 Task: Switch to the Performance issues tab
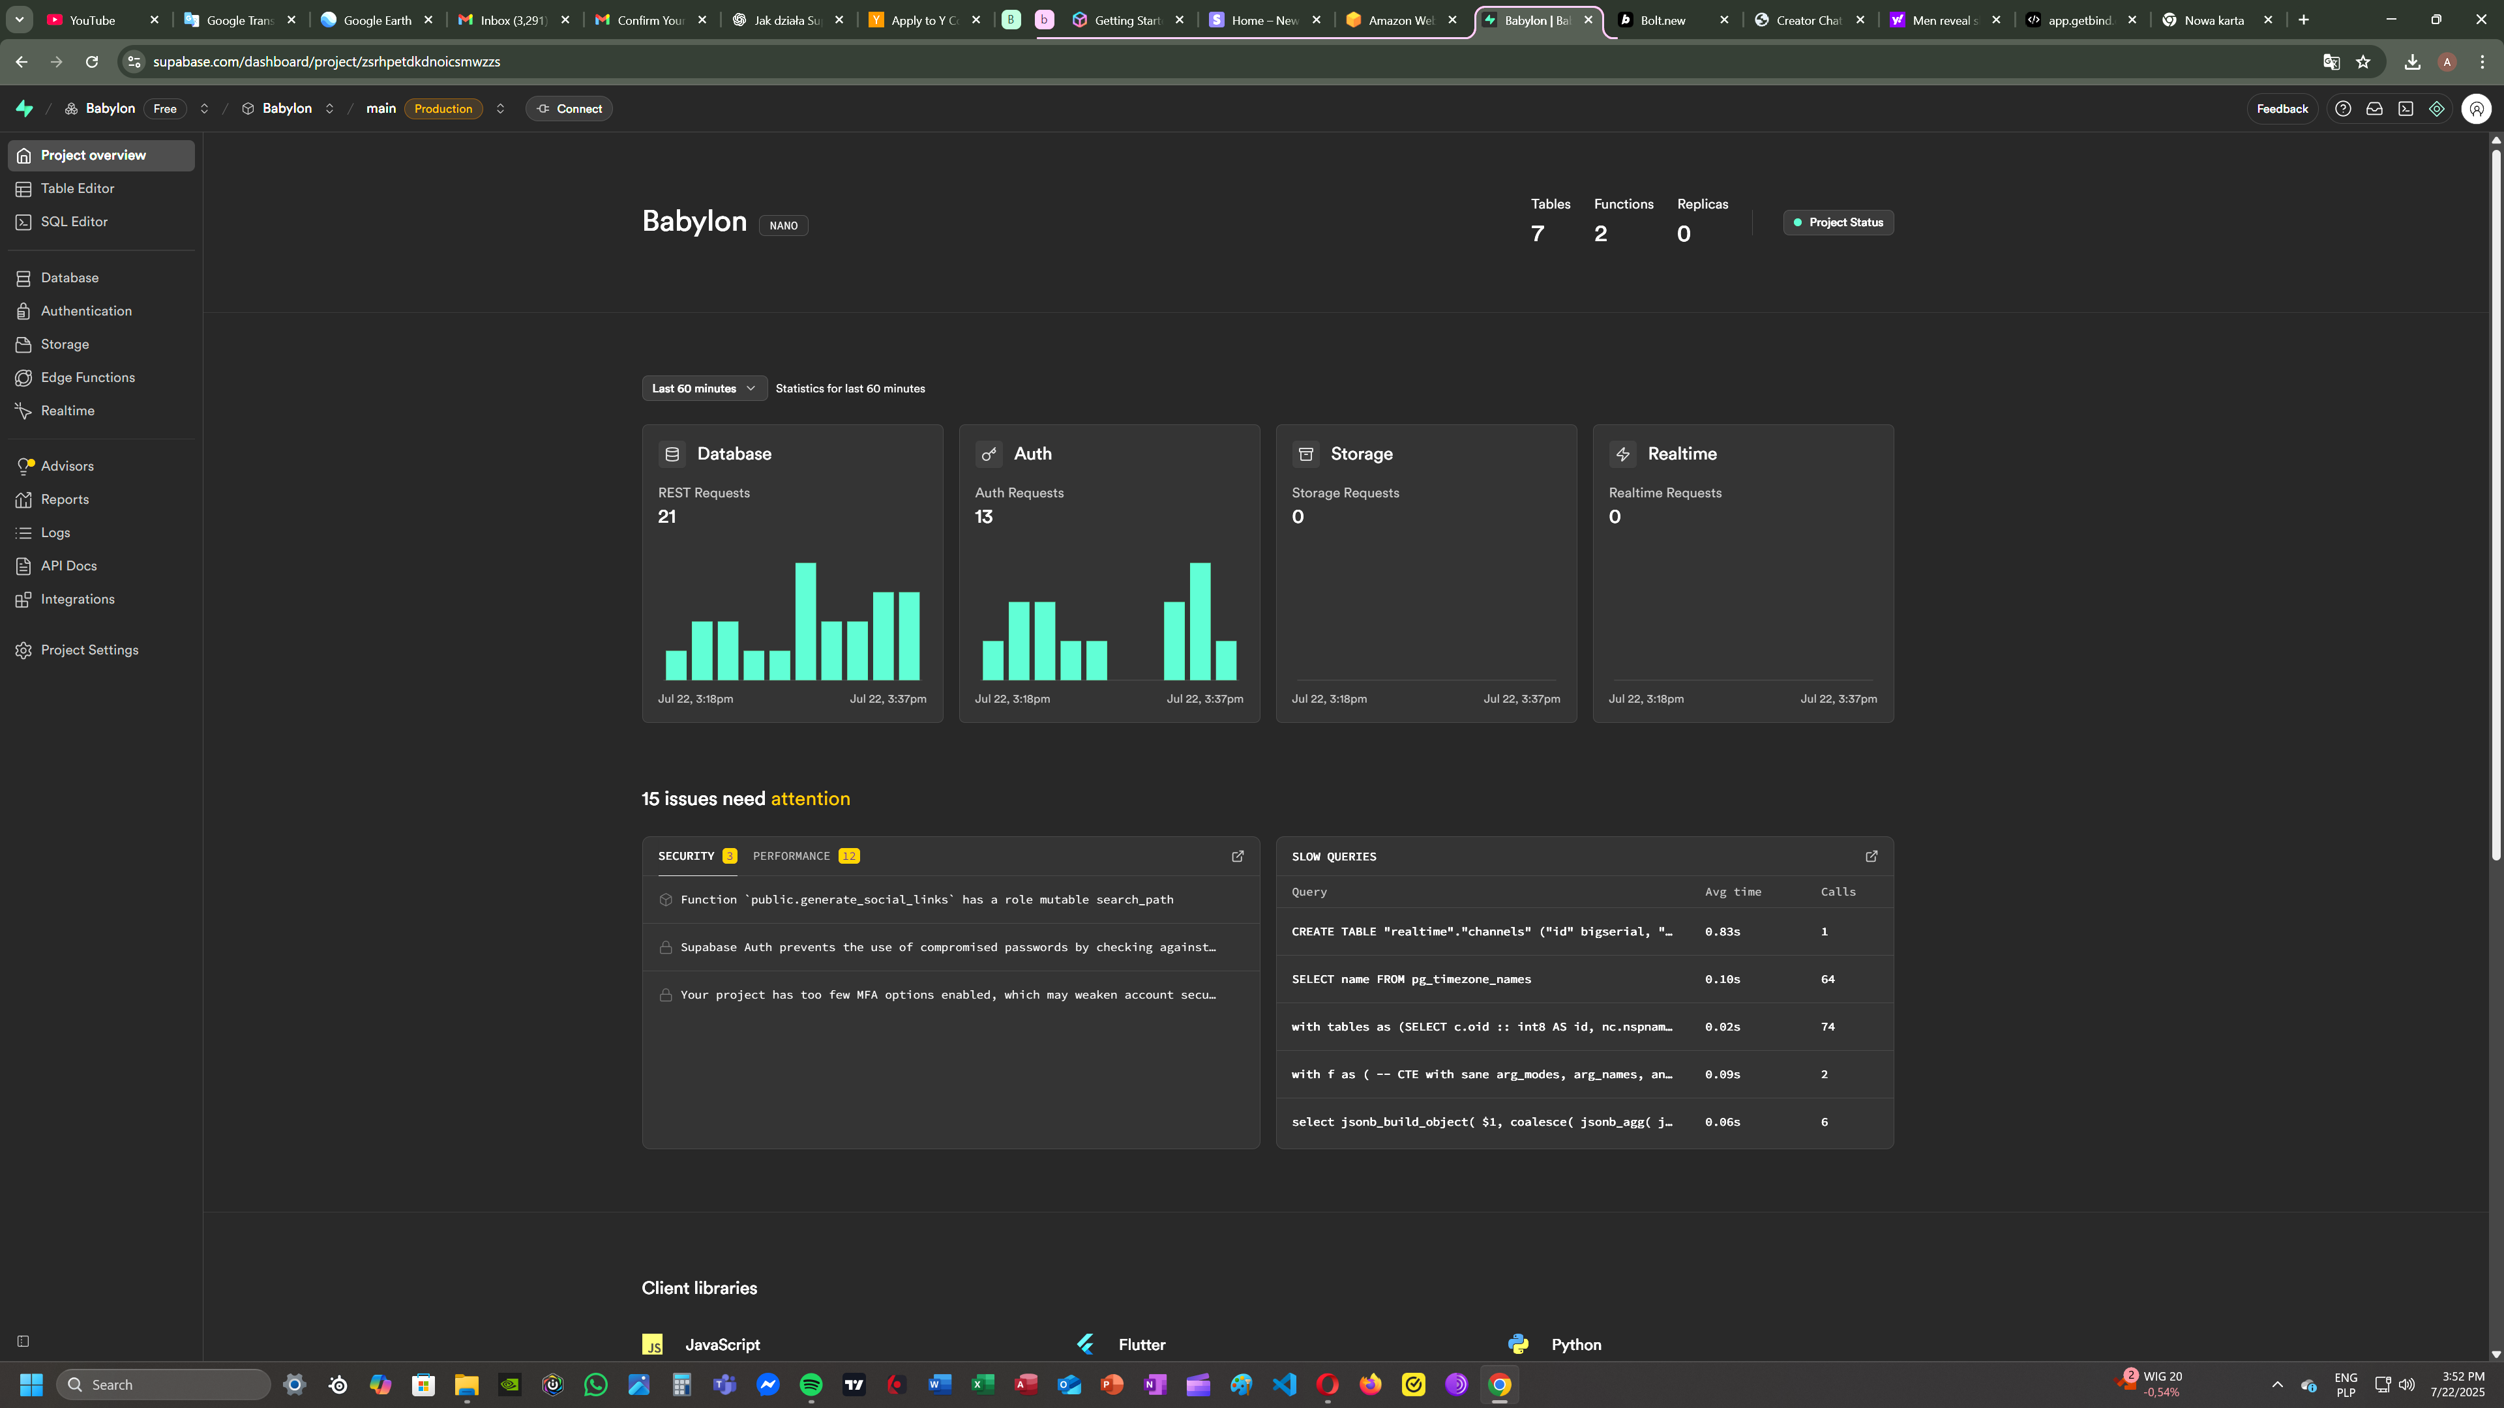(x=805, y=856)
